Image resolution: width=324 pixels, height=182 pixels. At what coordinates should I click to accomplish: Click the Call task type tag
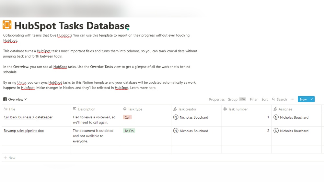coord(127,117)
